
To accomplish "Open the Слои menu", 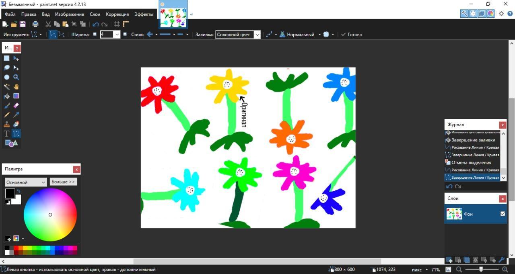I will [95, 14].
